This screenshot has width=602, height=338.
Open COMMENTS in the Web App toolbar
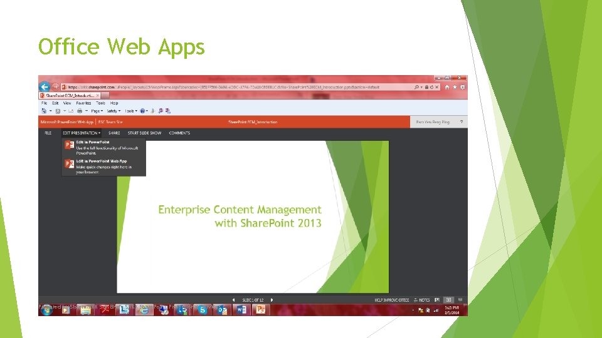coord(179,133)
